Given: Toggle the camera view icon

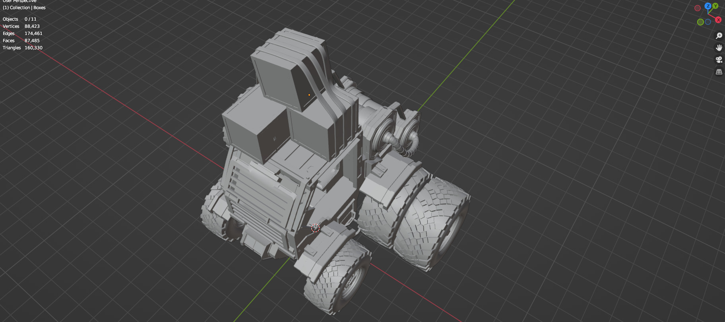Looking at the screenshot, I should [719, 60].
